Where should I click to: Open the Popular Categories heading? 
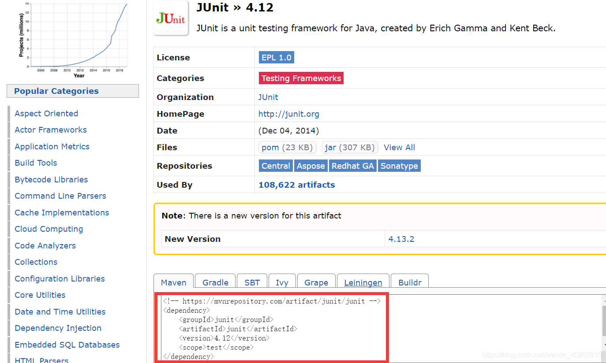73,91
